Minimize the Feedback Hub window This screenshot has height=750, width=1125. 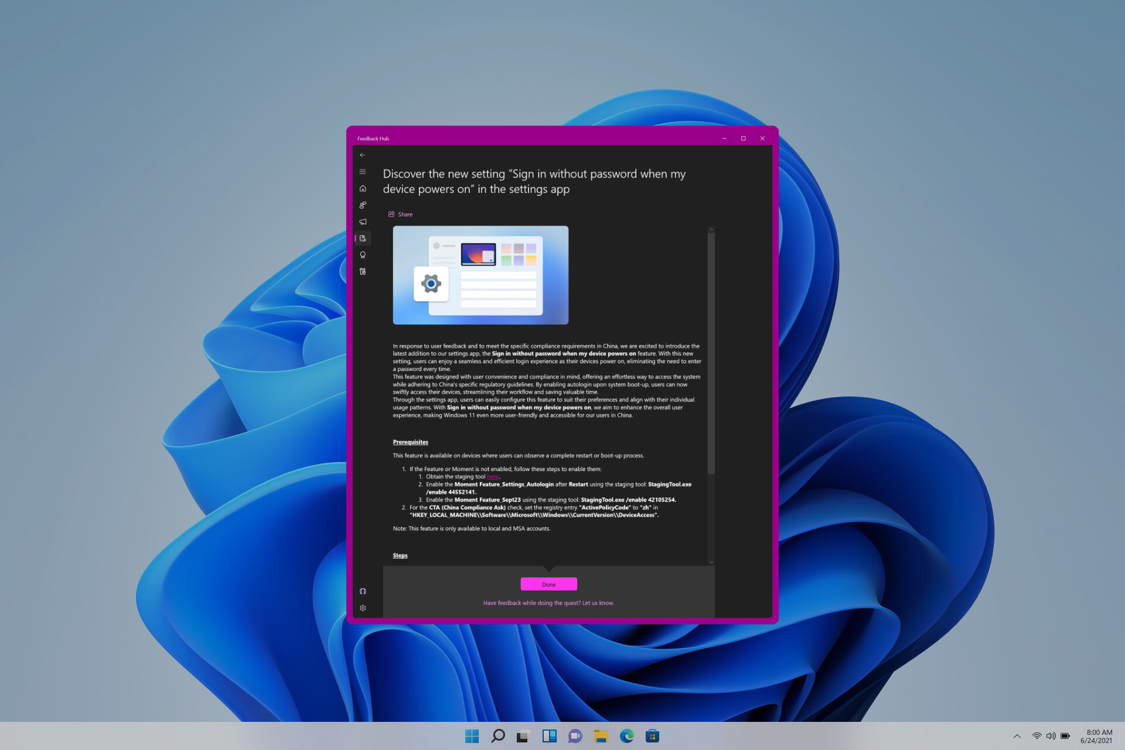coord(724,139)
